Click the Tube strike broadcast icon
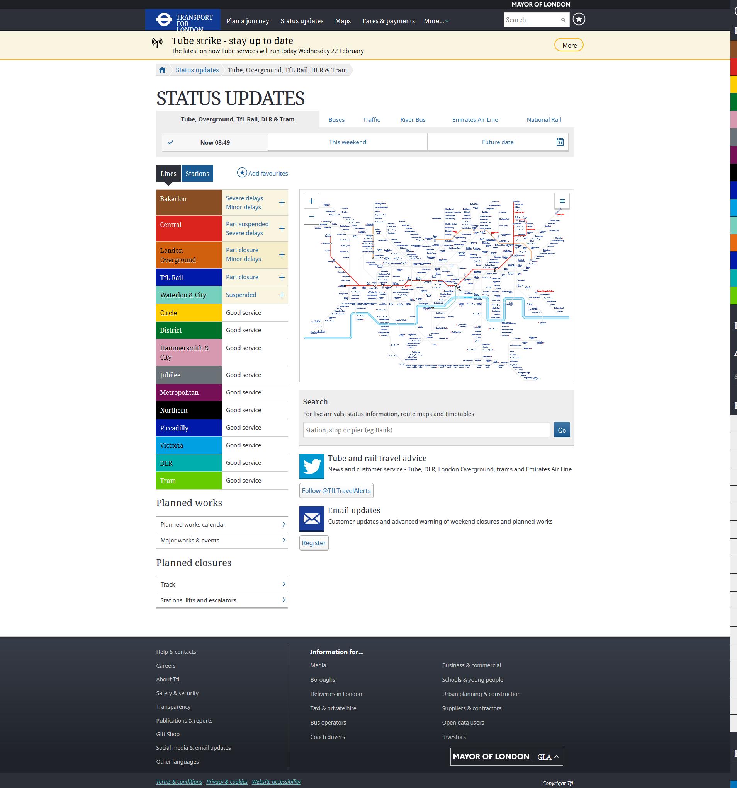737x788 pixels. [x=157, y=43]
